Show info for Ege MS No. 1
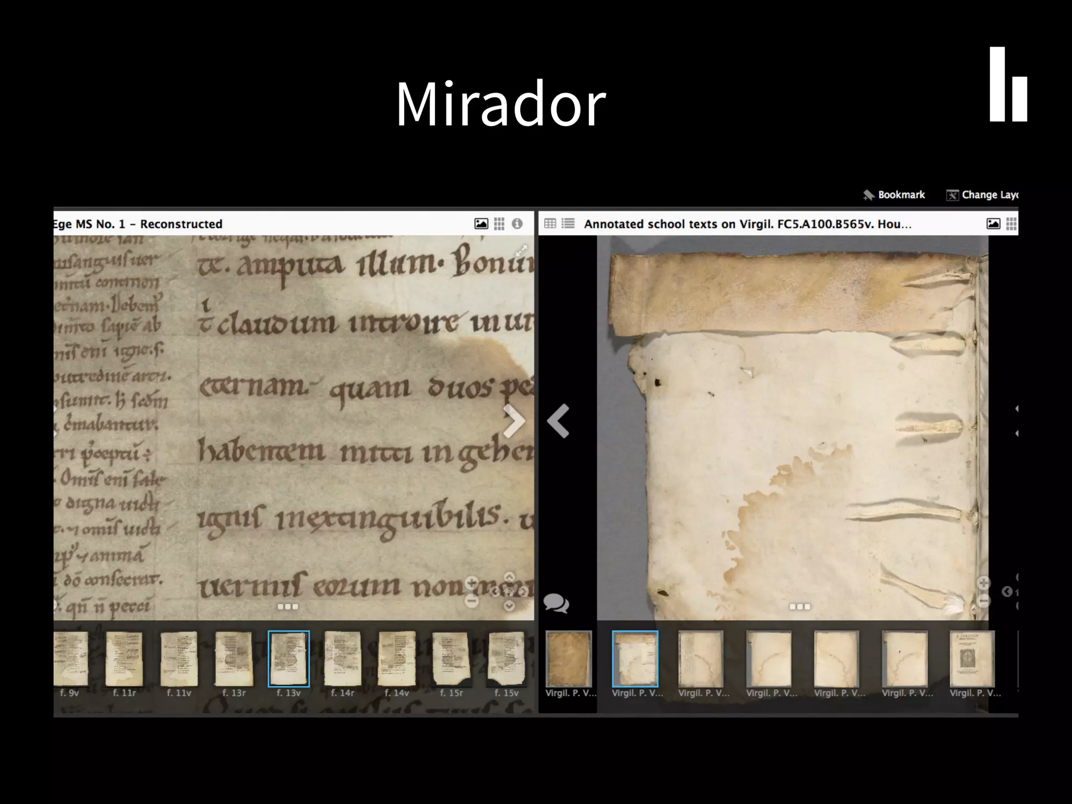 click(x=517, y=224)
